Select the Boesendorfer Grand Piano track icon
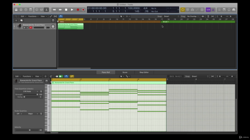 pos(19,26)
